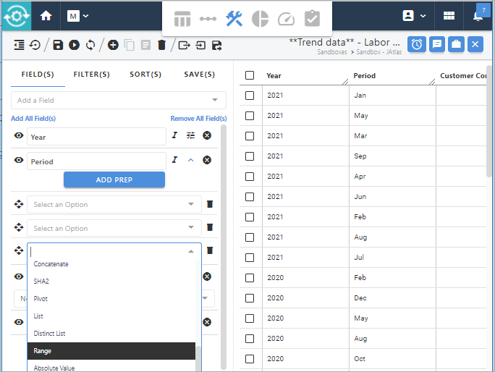Open the first Select an Option dropdown
The image size is (495, 372).
[x=114, y=205]
